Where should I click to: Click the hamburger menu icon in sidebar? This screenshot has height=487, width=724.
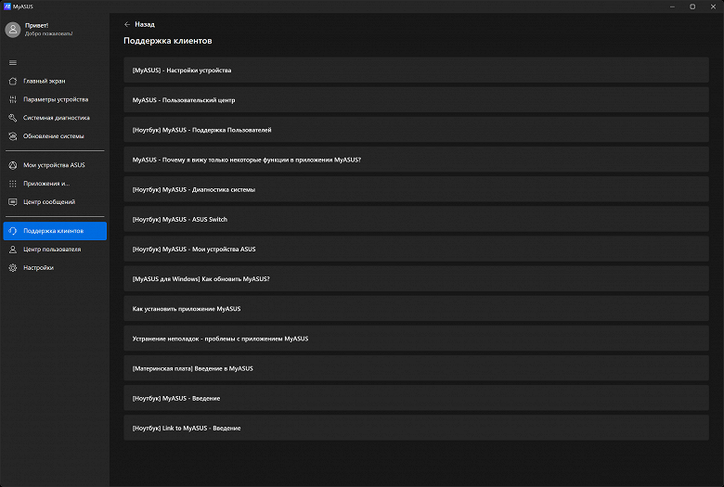(12, 62)
